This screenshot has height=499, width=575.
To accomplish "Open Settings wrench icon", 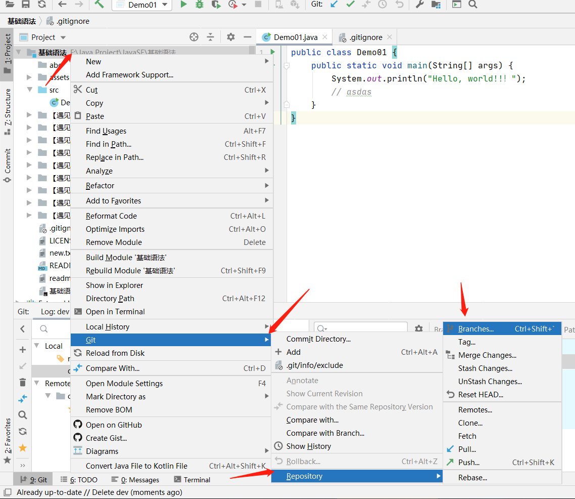I will tap(419, 5).
